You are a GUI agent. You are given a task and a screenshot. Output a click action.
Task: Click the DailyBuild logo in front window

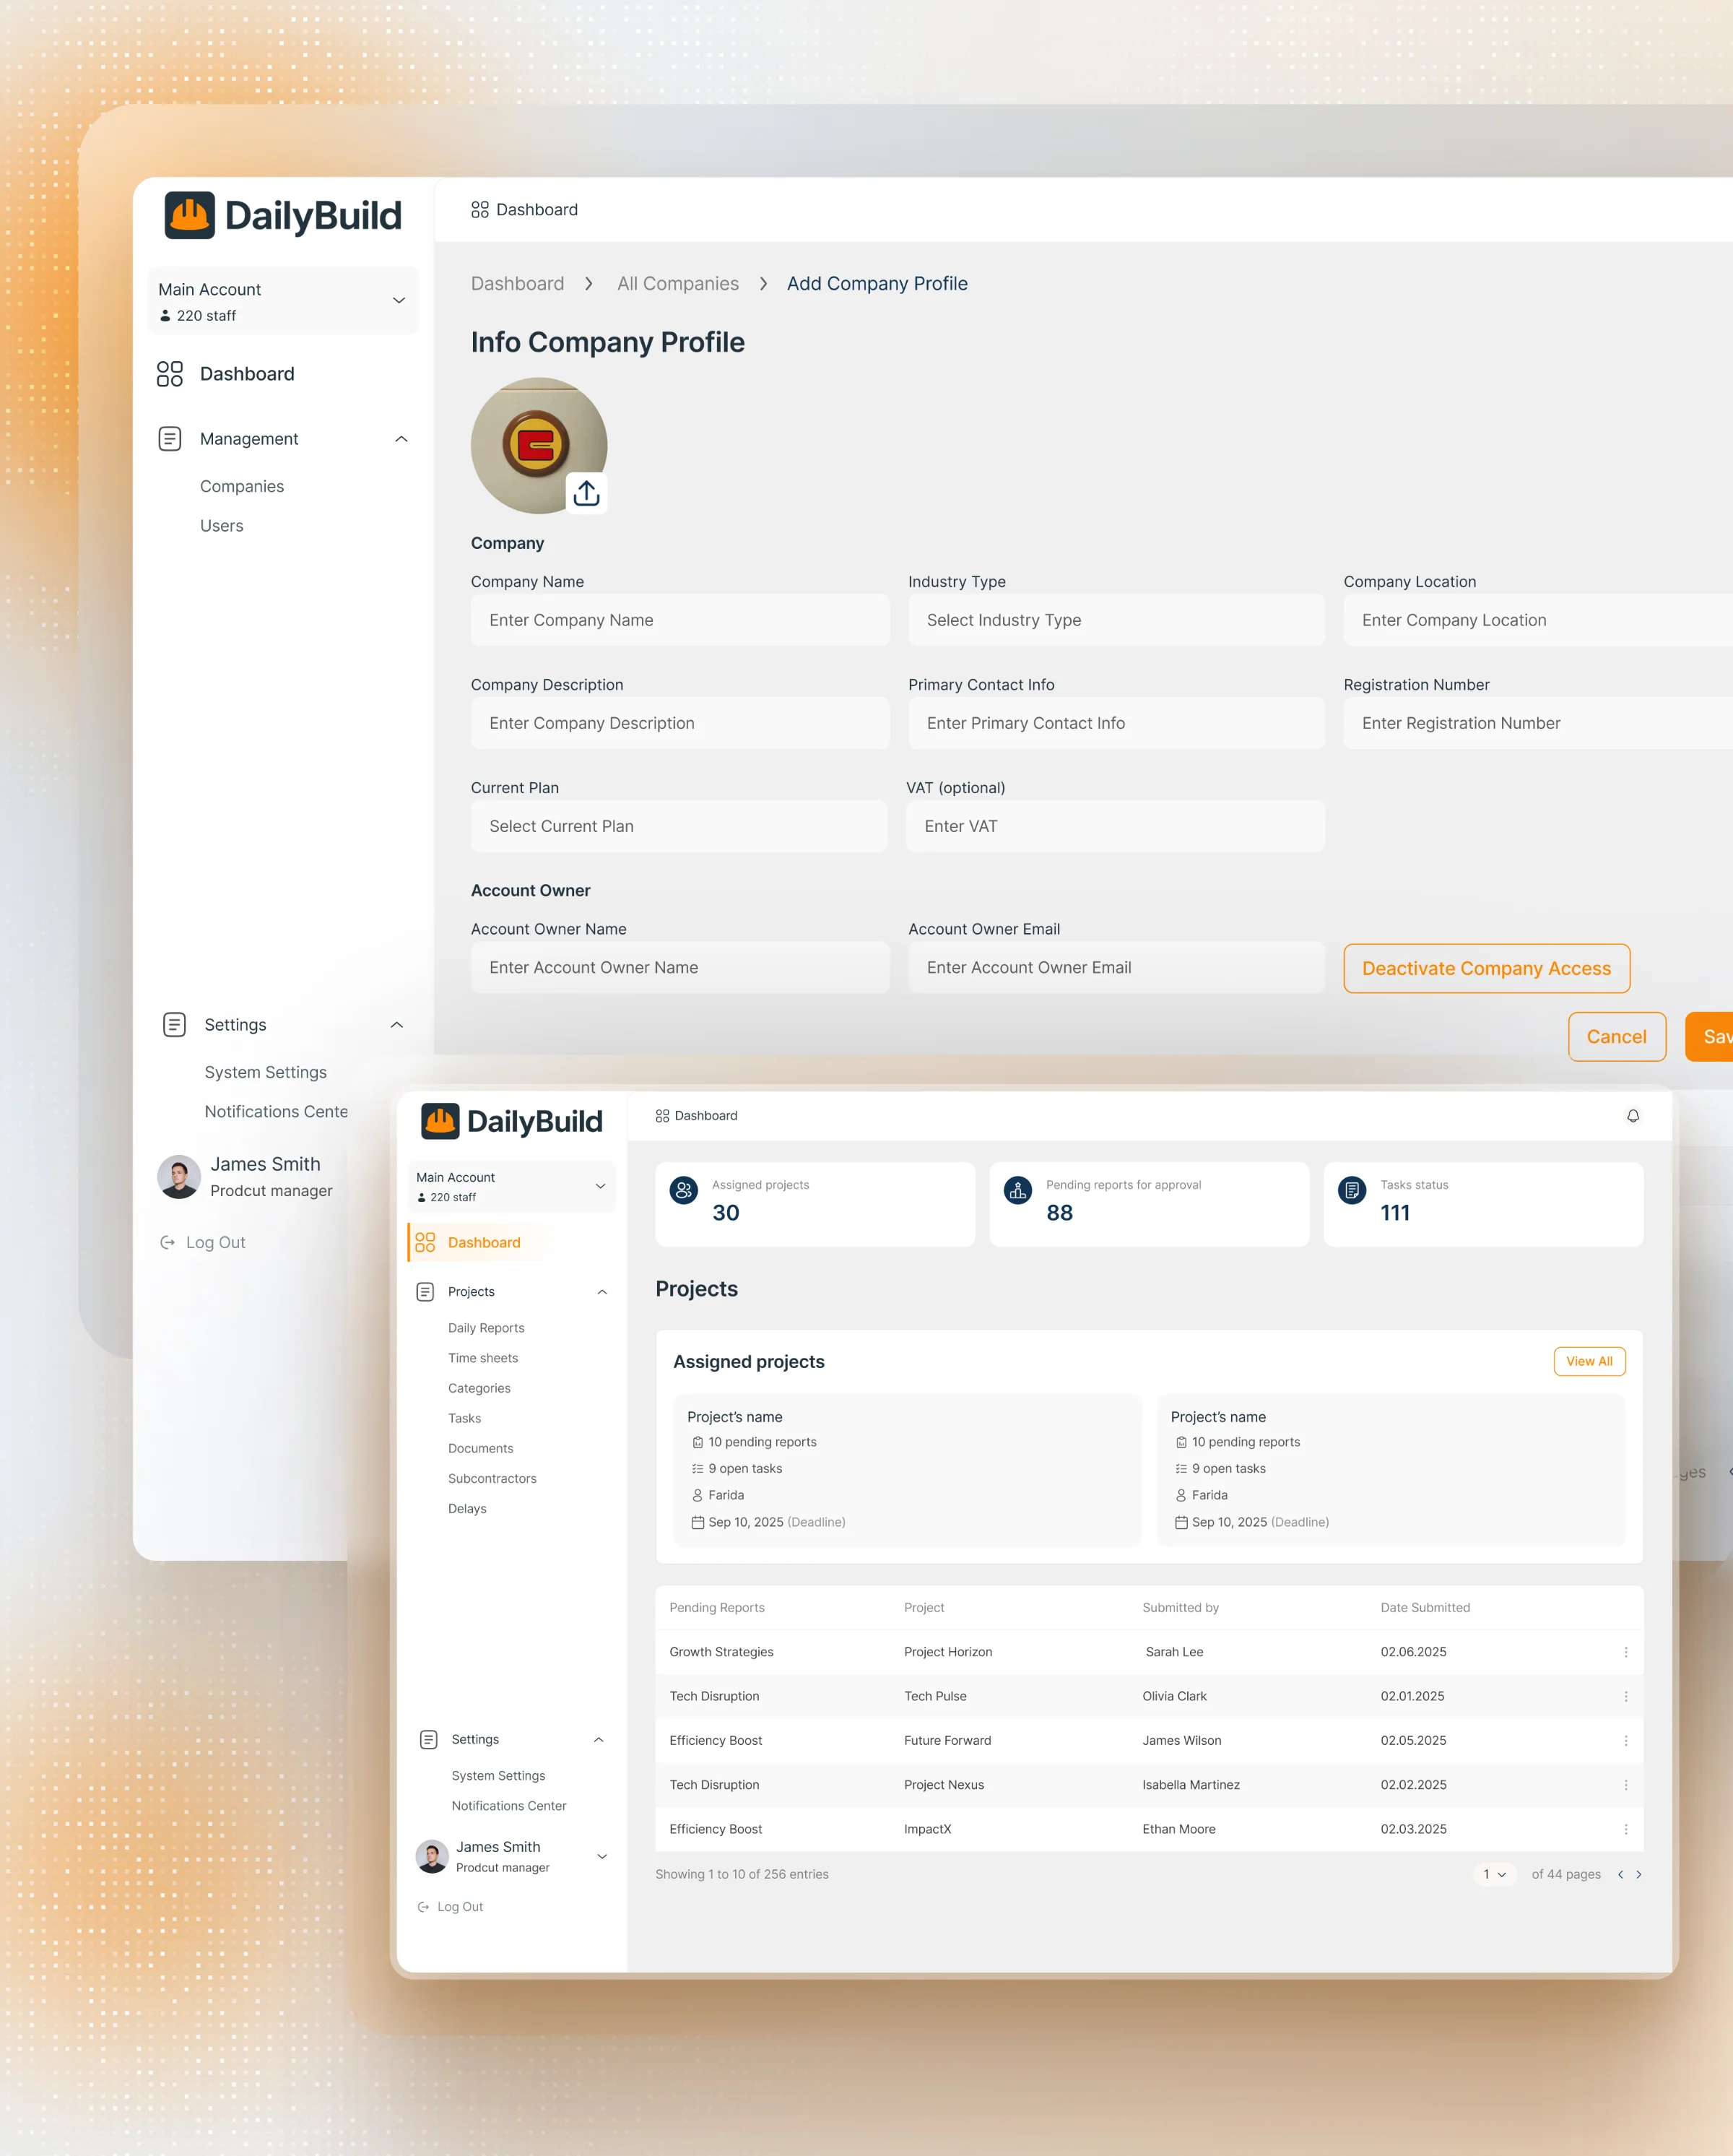click(511, 1122)
